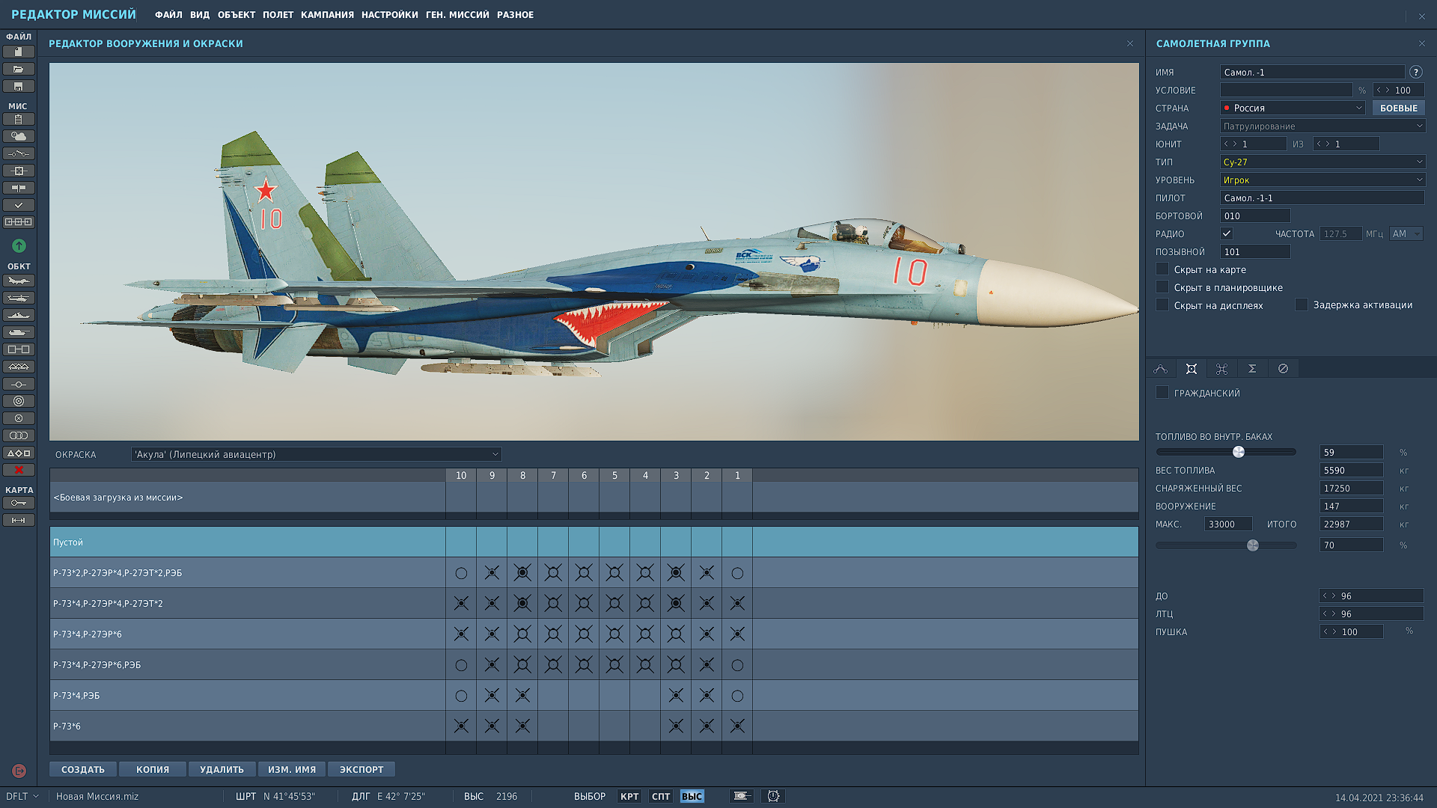Open the briefing clipboard icon
The image size is (1437, 808).
tap(19, 119)
